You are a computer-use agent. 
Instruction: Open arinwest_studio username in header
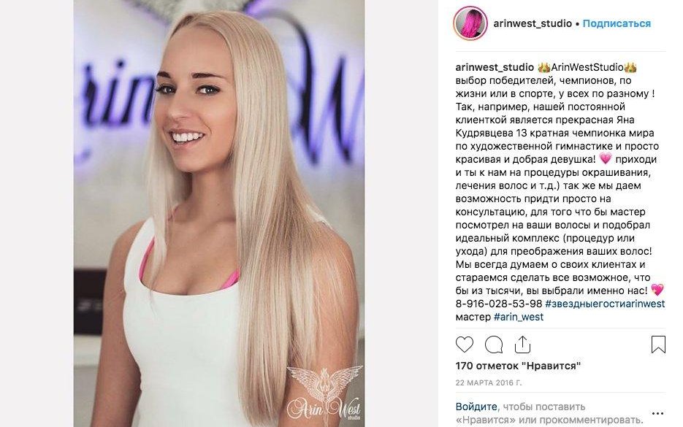tap(533, 23)
